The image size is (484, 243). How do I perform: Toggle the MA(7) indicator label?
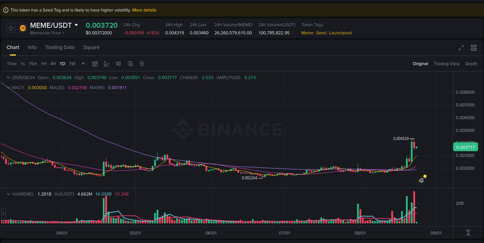18,88
